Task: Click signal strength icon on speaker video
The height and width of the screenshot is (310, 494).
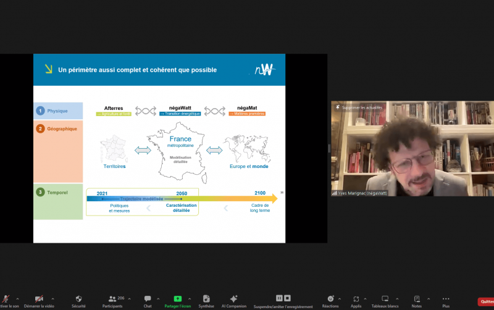Action: pos(334,193)
